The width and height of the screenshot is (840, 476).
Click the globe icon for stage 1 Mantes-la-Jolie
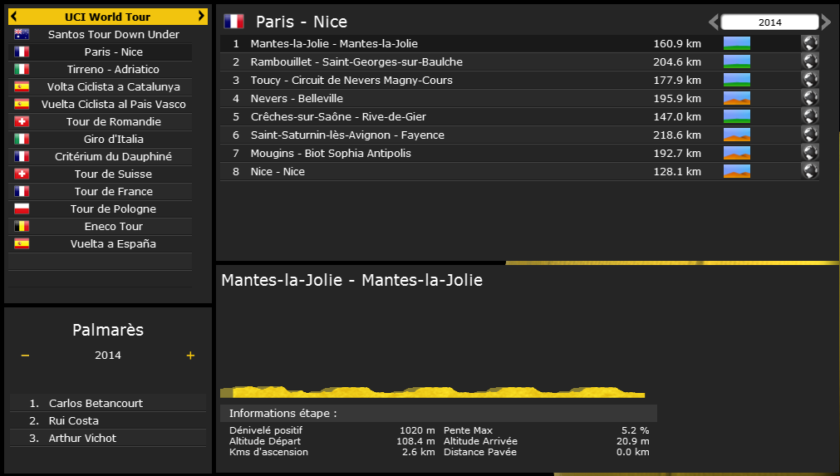click(809, 43)
